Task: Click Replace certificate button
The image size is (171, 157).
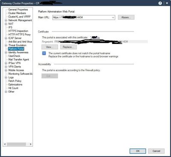Action: point(68,47)
